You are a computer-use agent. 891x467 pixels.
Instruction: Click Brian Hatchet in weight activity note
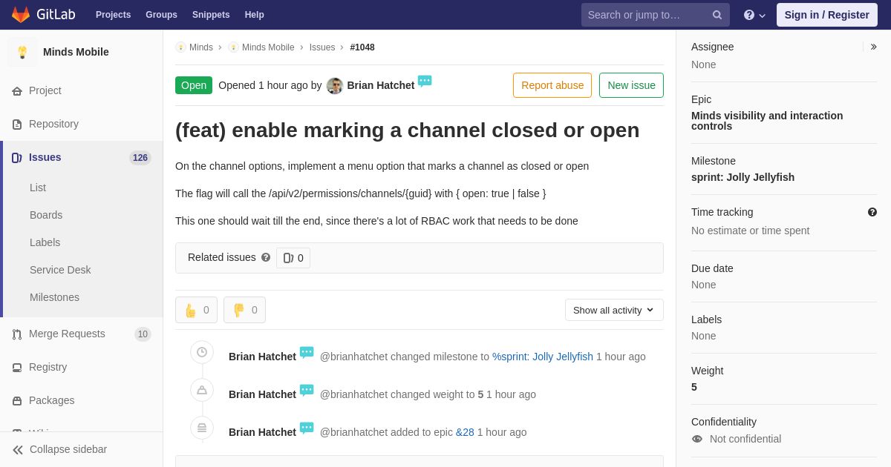262,394
